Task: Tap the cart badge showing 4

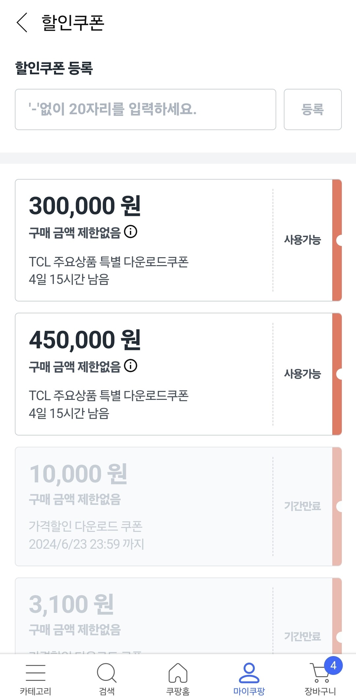Action: tap(333, 665)
